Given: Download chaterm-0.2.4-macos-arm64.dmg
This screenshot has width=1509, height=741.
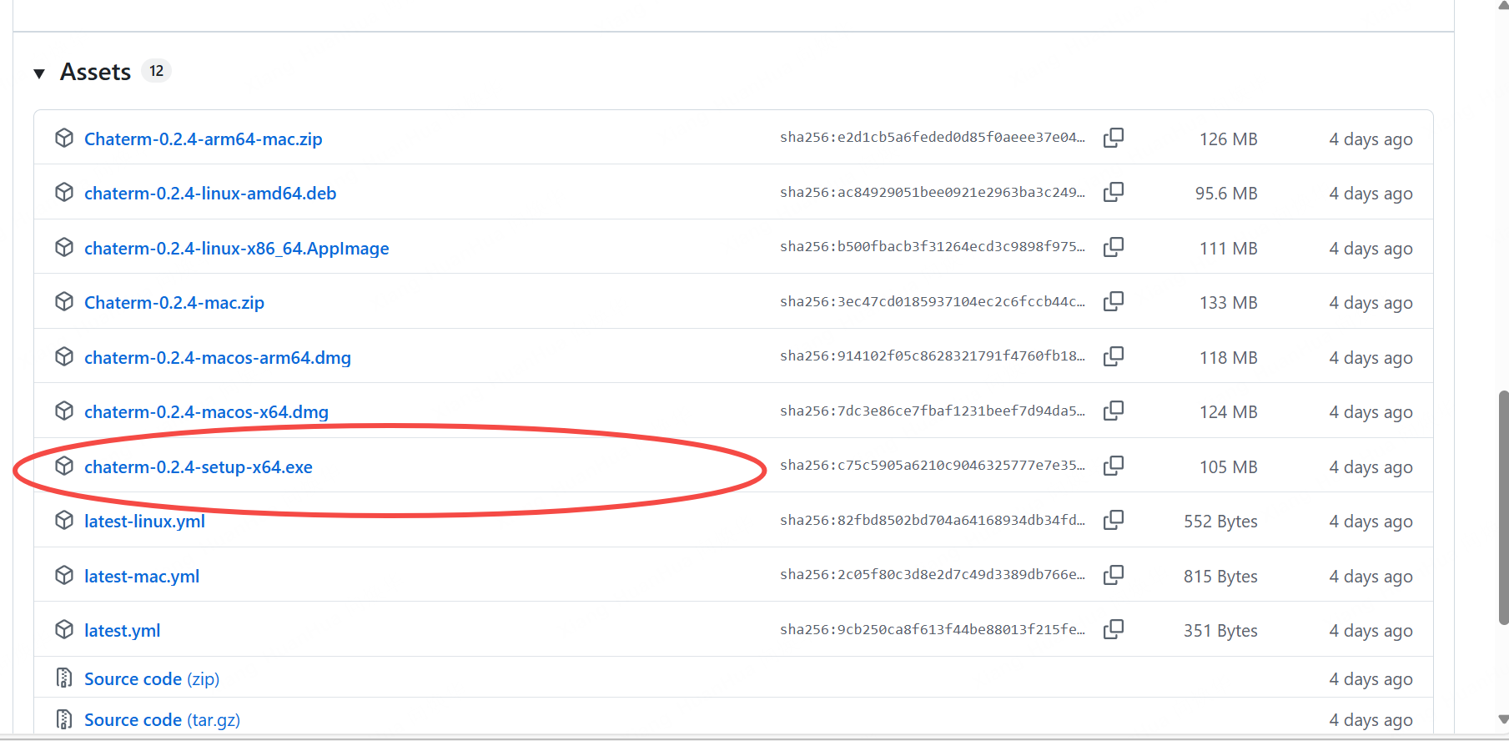Looking at the screenshot, I should pos(218,358).
